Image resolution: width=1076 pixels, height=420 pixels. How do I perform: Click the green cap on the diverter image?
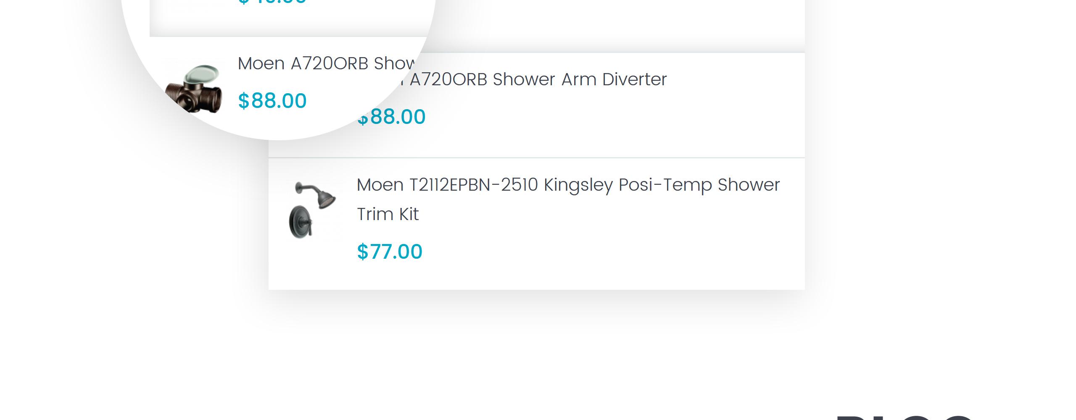coord(203,74)
